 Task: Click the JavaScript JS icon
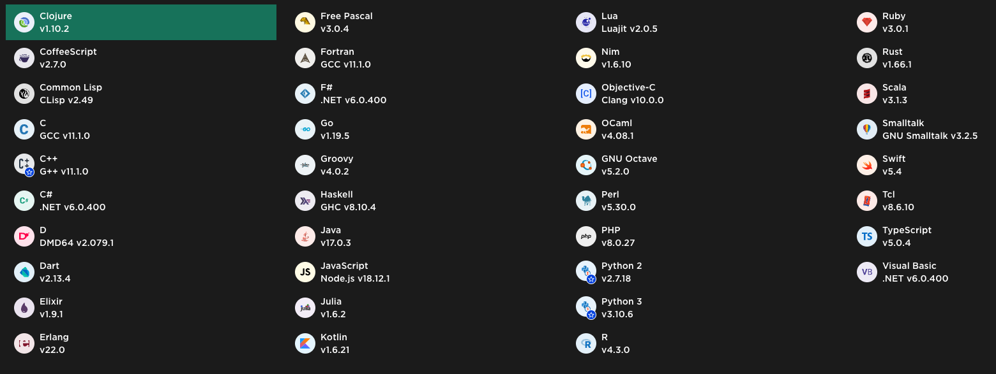[x=305, y=272]
